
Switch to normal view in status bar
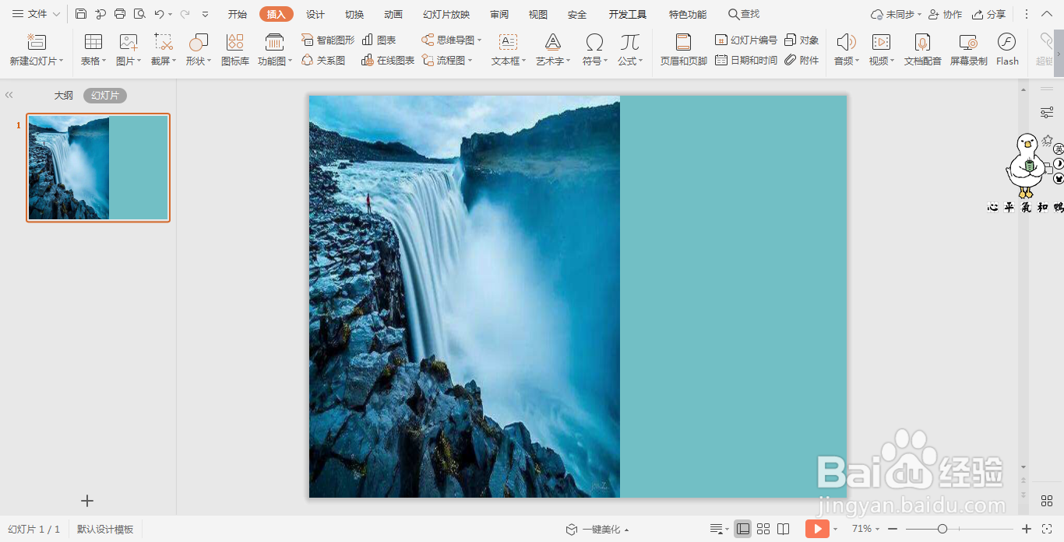[743, 529]
